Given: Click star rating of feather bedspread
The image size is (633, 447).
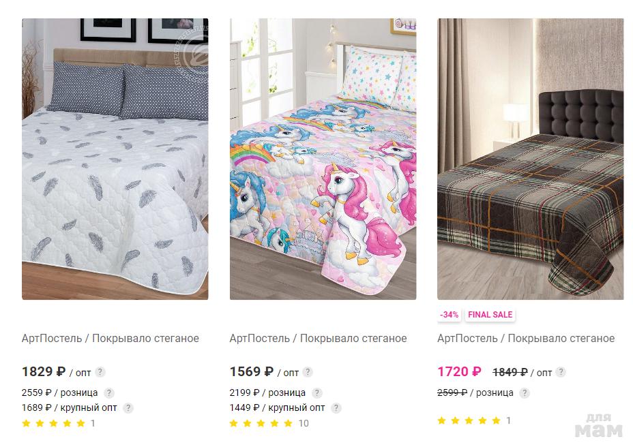Looking at the screenshot, I should [54, 423].
